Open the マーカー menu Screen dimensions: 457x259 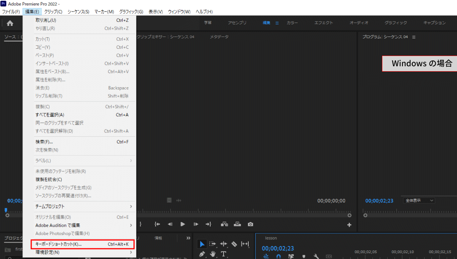[x=104, y=12]
